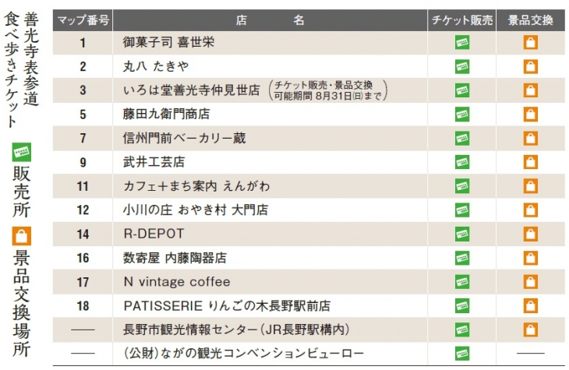The width and height of the screenshot is (569, 370).
Task: Click the 景品交換 column header
Action: [x=531, y=20]
